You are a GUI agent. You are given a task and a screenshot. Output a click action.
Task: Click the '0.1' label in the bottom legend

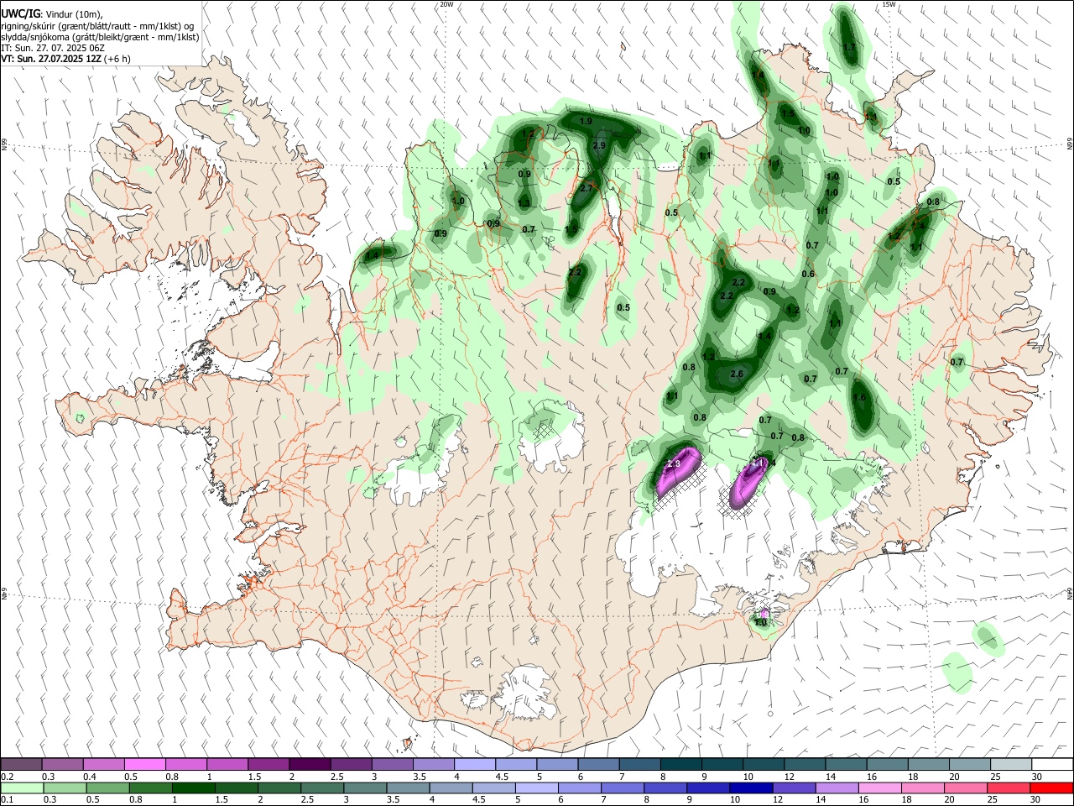click(8, 800)
